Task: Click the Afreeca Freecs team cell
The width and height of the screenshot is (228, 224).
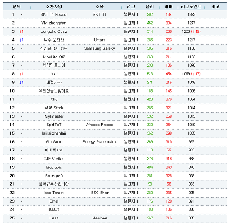Action: [100, 125]
